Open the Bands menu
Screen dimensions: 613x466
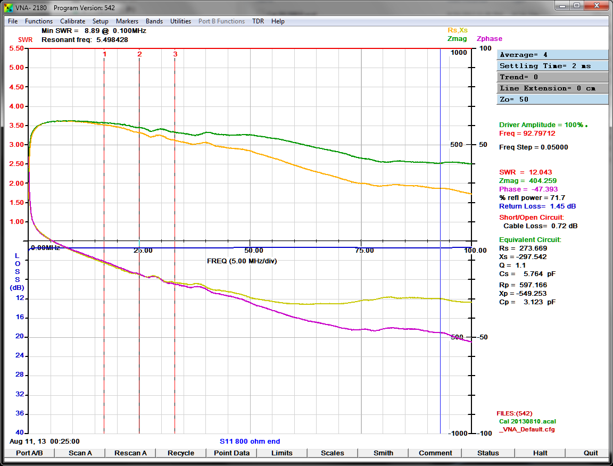154,21
